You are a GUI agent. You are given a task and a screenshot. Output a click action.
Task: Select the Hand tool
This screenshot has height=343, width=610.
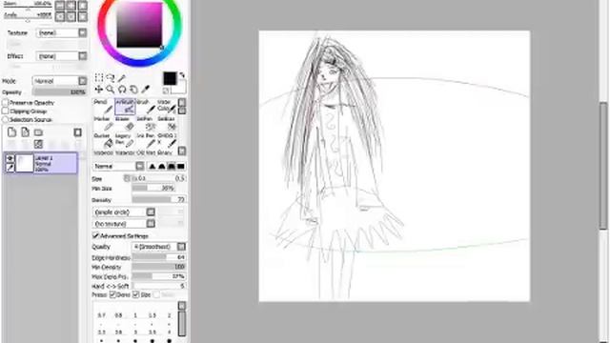pos(133,90)
